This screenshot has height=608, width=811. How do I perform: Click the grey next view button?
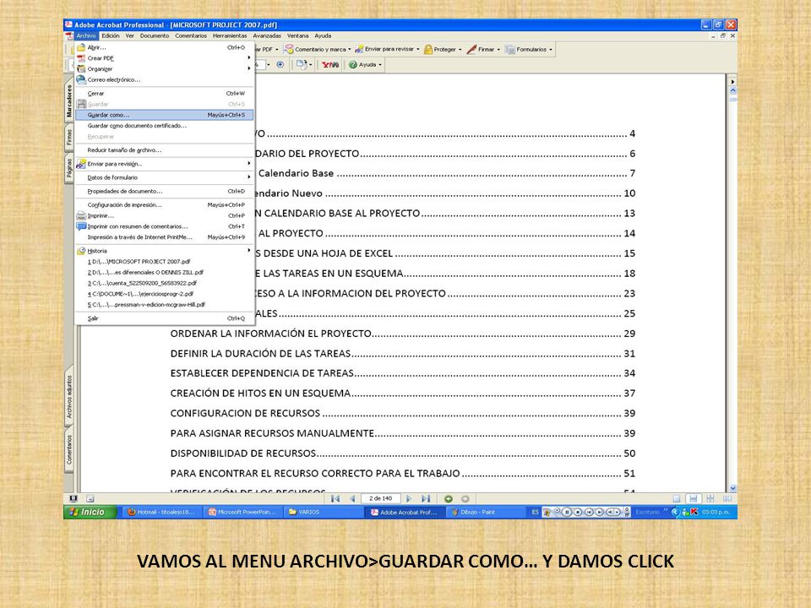465,499
